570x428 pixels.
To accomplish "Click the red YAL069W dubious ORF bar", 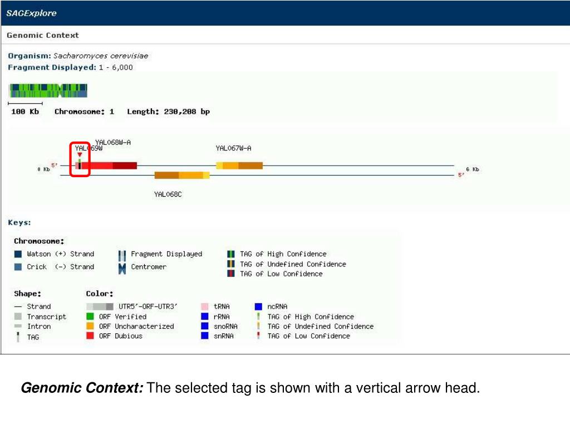I will tap(106, 166).
